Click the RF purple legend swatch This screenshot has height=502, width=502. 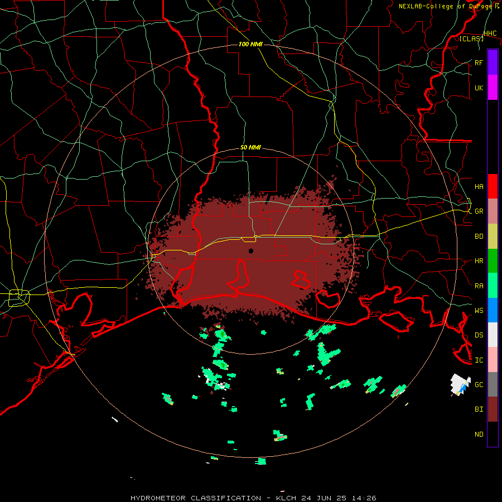(493, 62)
